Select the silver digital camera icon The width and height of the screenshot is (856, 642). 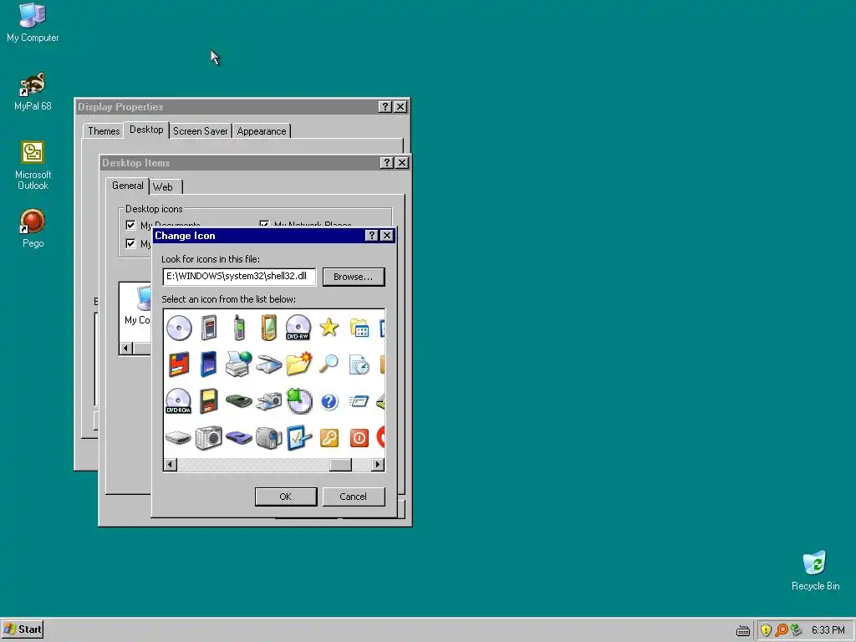(x=208, y=438)
